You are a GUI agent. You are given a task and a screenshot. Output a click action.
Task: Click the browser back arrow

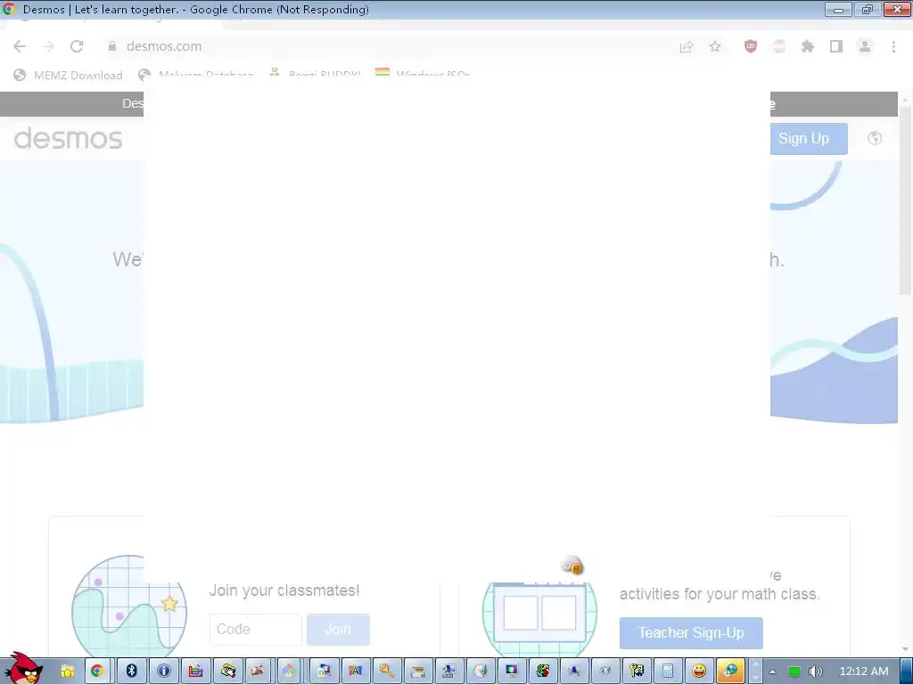click(x=20, y=46)
